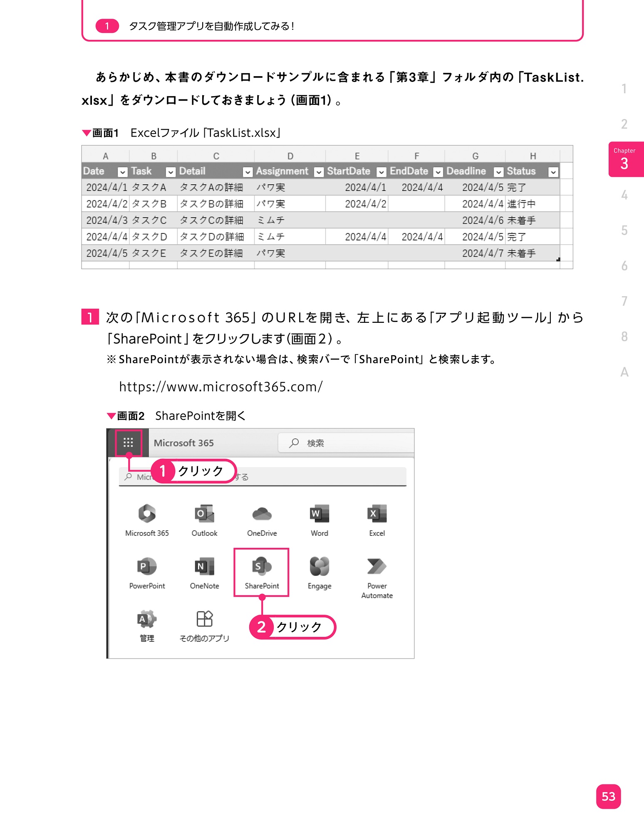Select column A header in Excel
Screen dimensions: 644x832
click(x=106, y=156)
